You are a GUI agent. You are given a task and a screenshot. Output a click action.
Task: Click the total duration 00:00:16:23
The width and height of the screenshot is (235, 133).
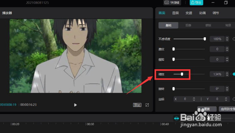tap(28, 104)
